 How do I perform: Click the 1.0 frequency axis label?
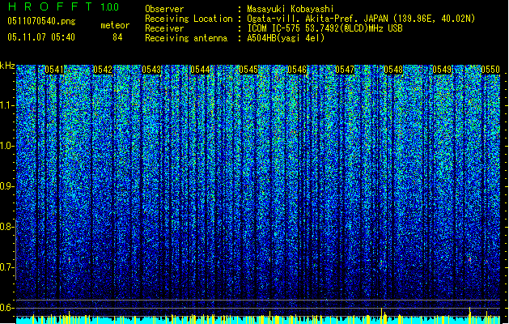pyautogui.click(x=6, y=146)
